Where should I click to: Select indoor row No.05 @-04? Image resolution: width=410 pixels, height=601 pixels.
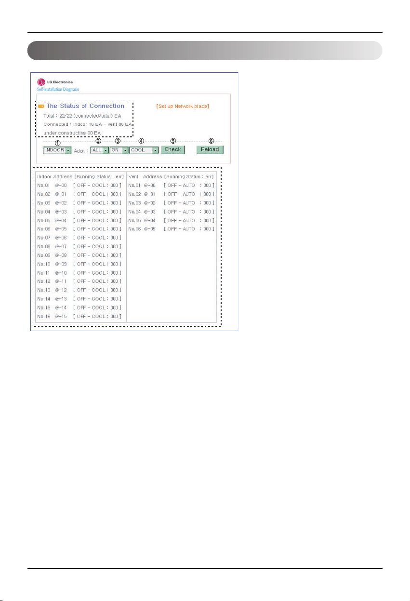click(x=79, y=220)
